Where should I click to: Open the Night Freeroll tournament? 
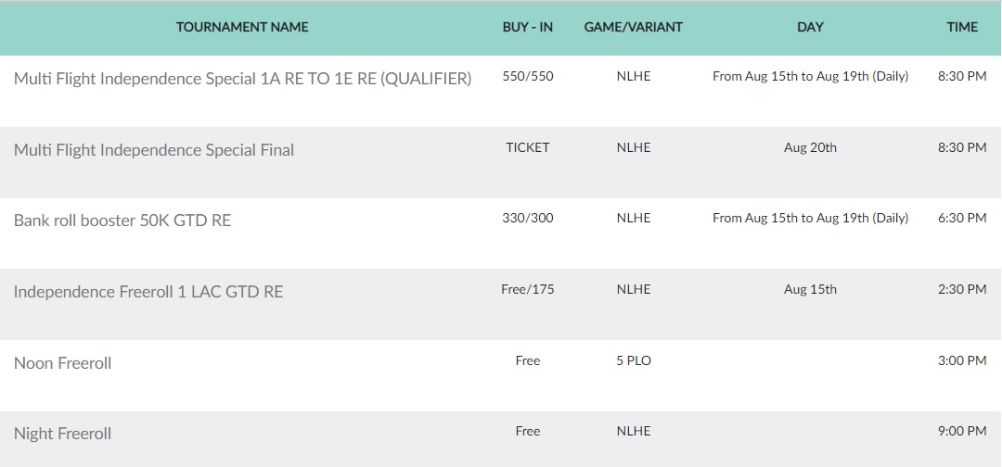[63, 434]
